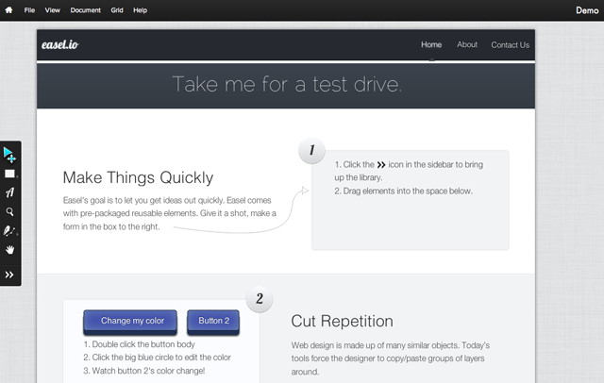The image size is (604, 383).
Task: Open the Grid menu
Action: pyautogui.click(x=118, y=9)
